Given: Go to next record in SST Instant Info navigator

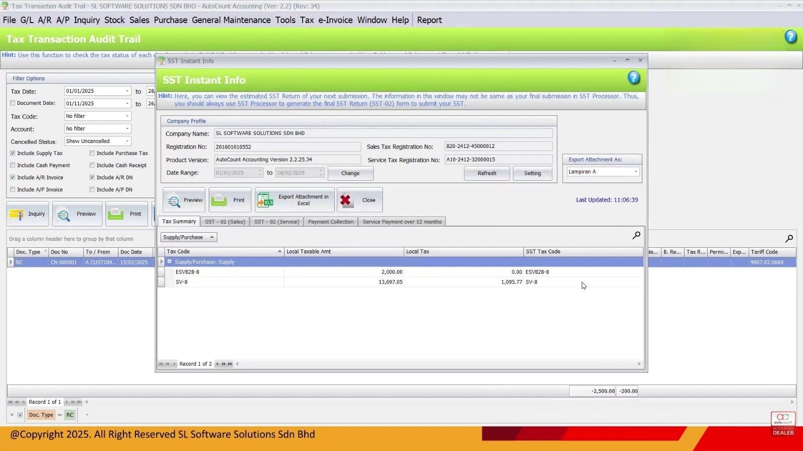Looking at the screenshot, I should click(x=217, y=364).
